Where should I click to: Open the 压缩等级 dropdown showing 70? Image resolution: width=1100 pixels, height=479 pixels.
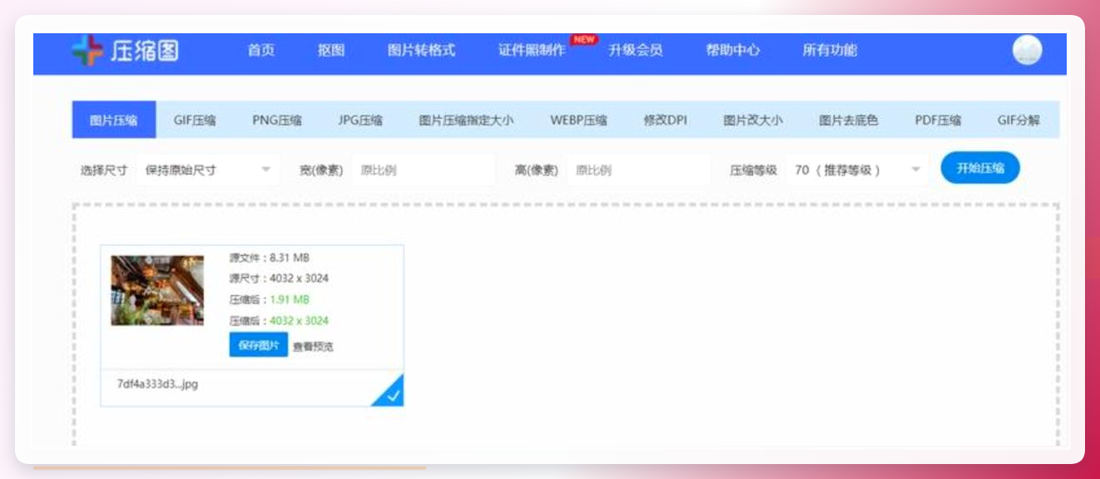(x=858, y=170)
